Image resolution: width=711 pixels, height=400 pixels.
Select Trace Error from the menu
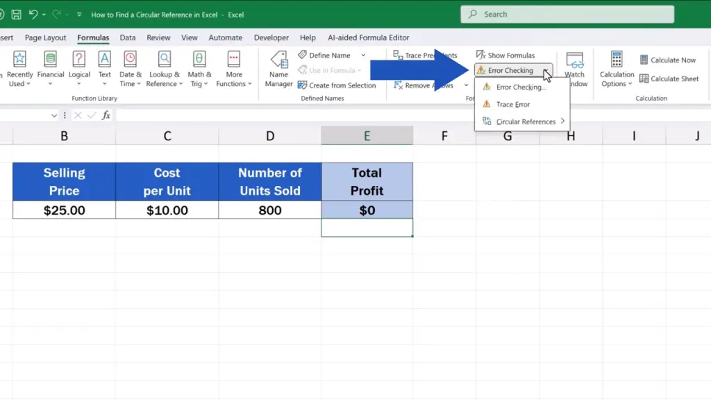[x=513, y=104]
